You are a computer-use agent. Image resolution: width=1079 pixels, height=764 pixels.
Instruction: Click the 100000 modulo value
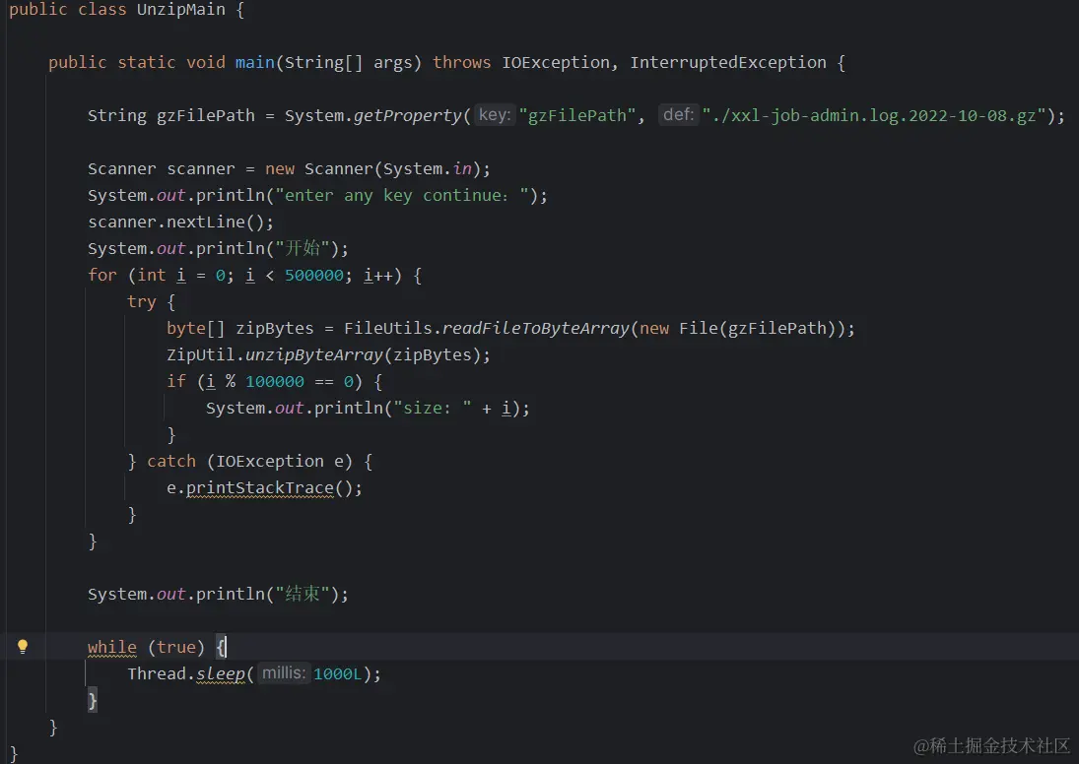[x=275, y=382]
